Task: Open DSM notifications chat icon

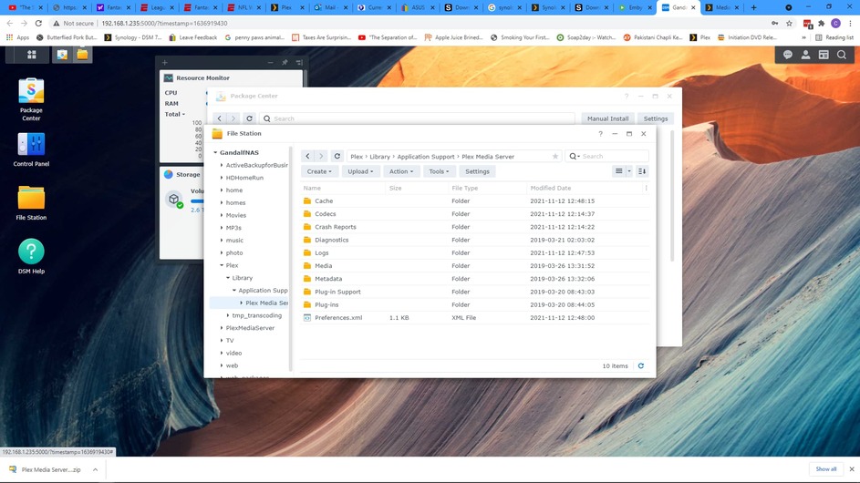Action: pos(788,55)
